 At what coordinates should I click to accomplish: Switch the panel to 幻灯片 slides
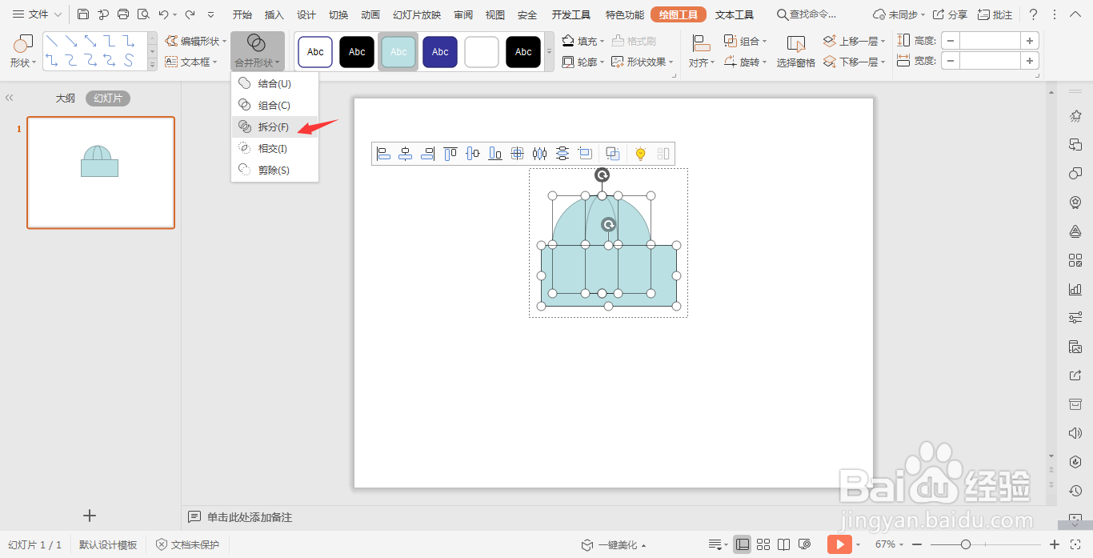(x=108, y=98)
